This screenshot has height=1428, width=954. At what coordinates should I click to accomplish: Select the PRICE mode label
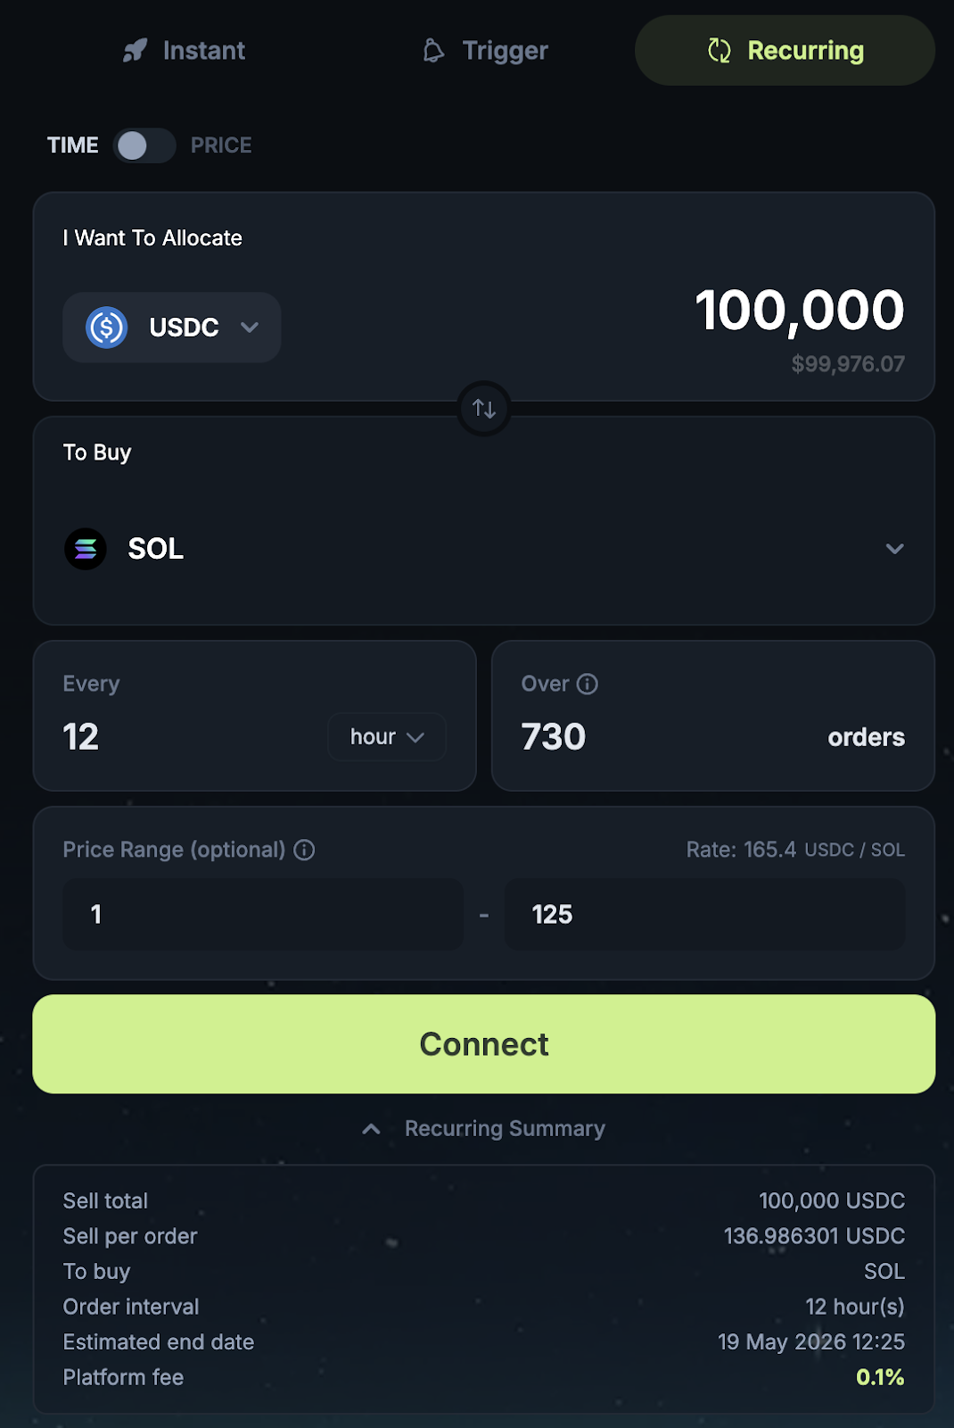[x=221, y=145]
